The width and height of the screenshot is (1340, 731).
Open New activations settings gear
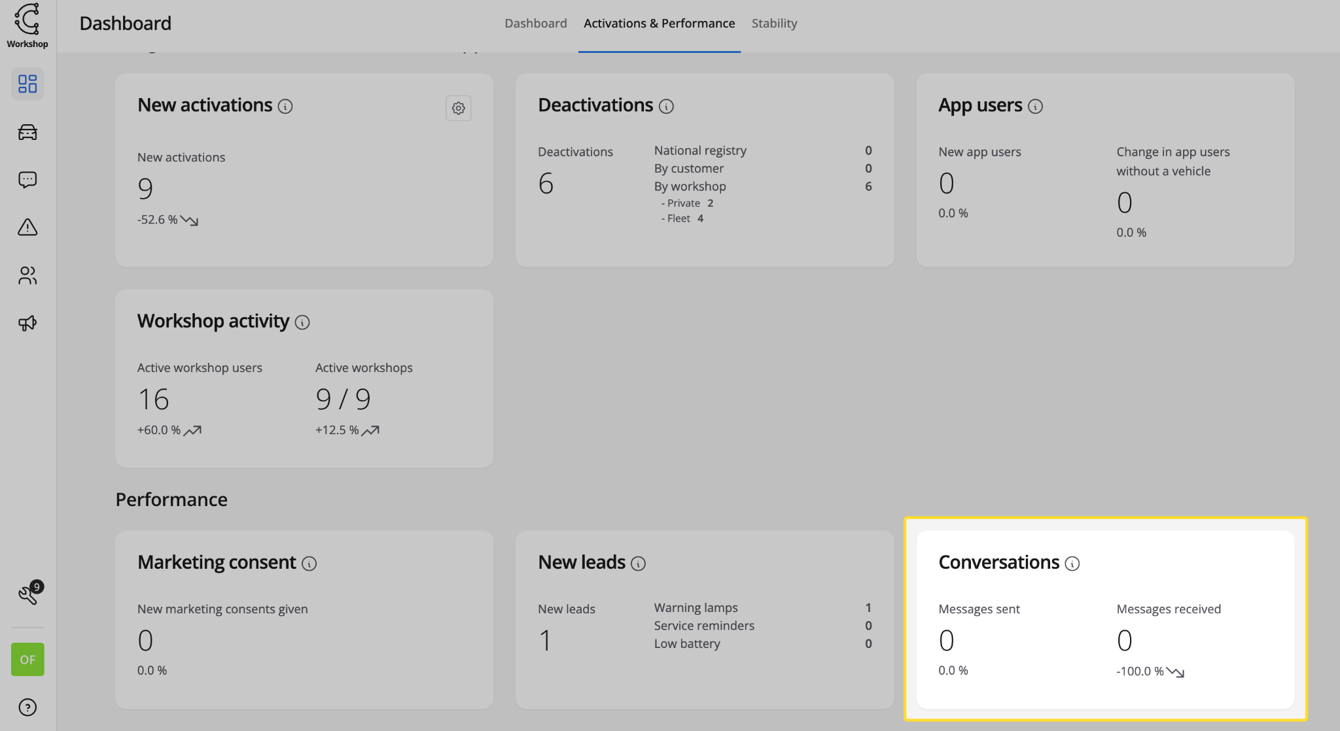click(459, 108)
